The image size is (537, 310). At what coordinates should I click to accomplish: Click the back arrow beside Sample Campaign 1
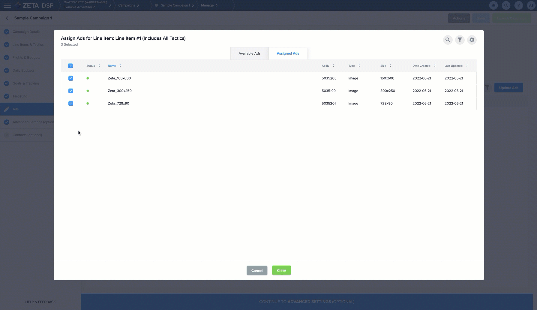[x=7, y=18]
